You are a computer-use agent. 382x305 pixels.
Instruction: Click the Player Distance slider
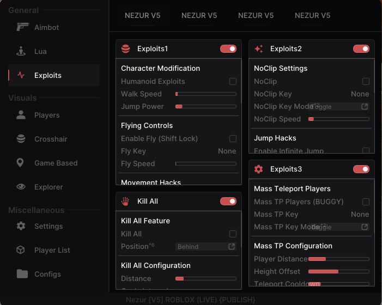pyautogui.click(x=339, y=259)
